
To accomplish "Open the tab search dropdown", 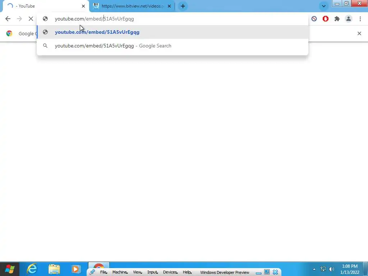I will point(324,6).
